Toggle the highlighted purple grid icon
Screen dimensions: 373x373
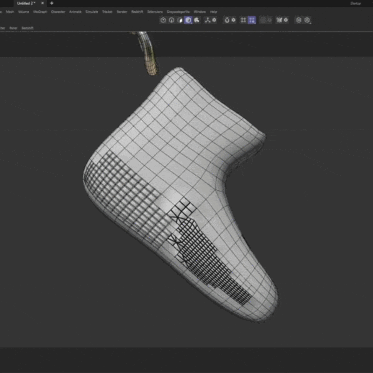252,20
